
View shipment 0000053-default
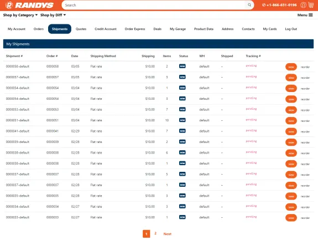pos(291,110)
